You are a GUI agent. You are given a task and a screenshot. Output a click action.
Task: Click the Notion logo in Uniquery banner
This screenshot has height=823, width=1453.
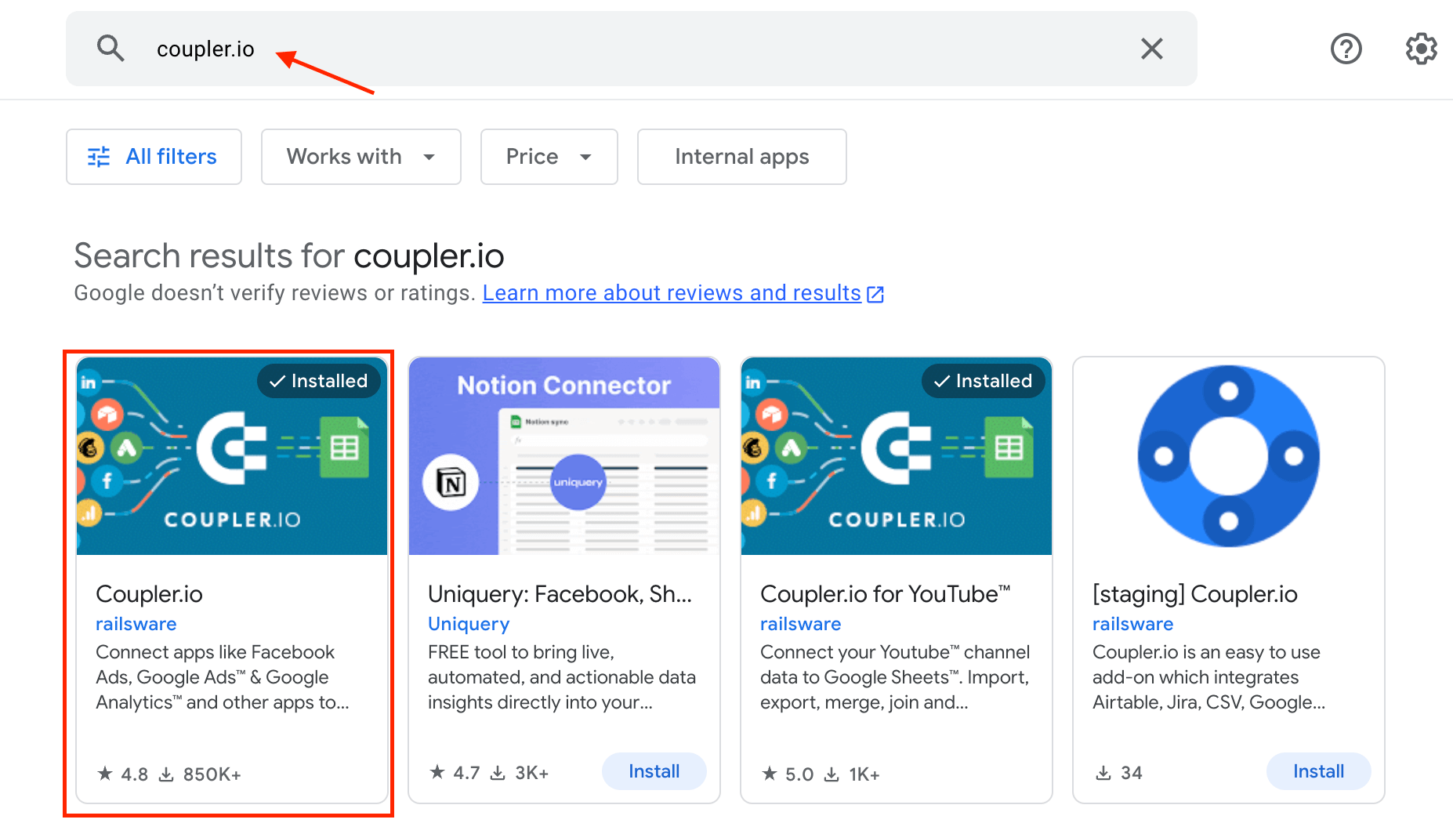pyautogui.click(x=451, y=482)
